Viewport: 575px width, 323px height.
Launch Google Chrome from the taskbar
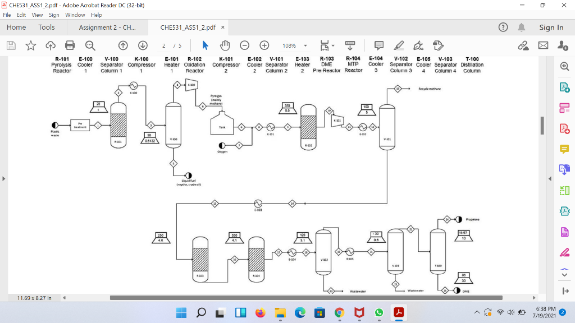339,312
